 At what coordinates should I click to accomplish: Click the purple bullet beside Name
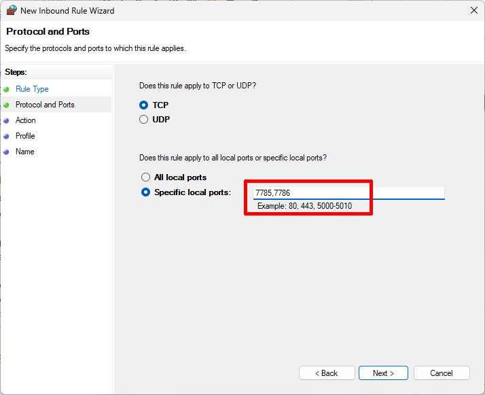[x=7, y=152]
